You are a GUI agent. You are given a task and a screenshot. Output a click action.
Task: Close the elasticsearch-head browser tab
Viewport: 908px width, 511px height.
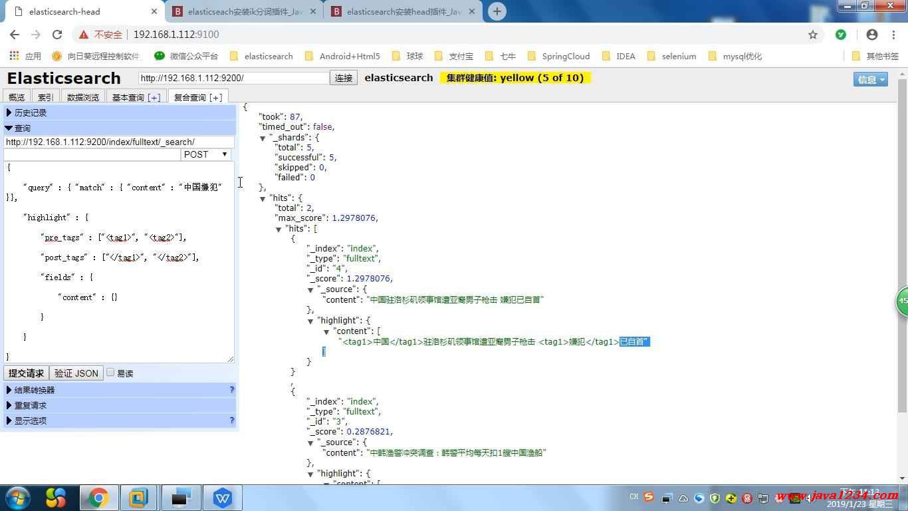pyautogui.click(x=154, y=11)
